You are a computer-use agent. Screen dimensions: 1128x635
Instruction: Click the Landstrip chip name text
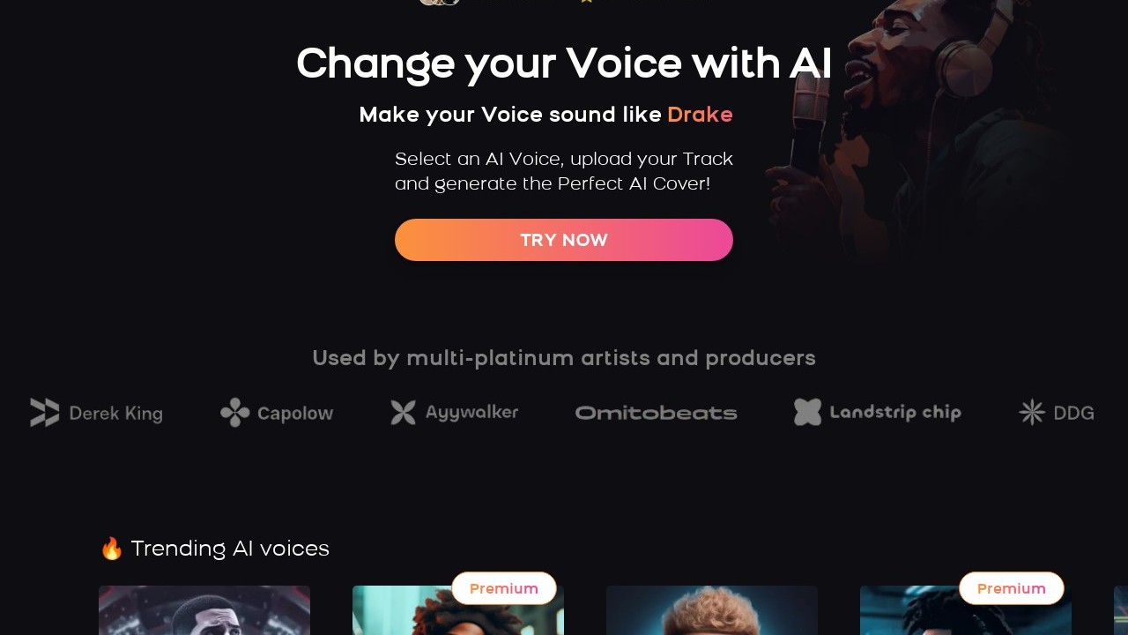point(895,412)
